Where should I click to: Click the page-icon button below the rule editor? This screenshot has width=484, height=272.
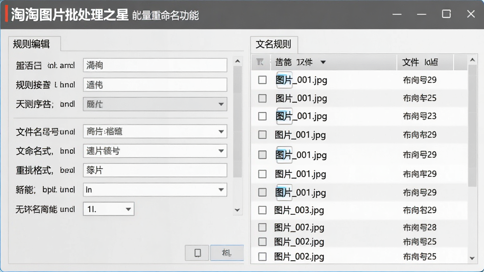click(197, 253)
